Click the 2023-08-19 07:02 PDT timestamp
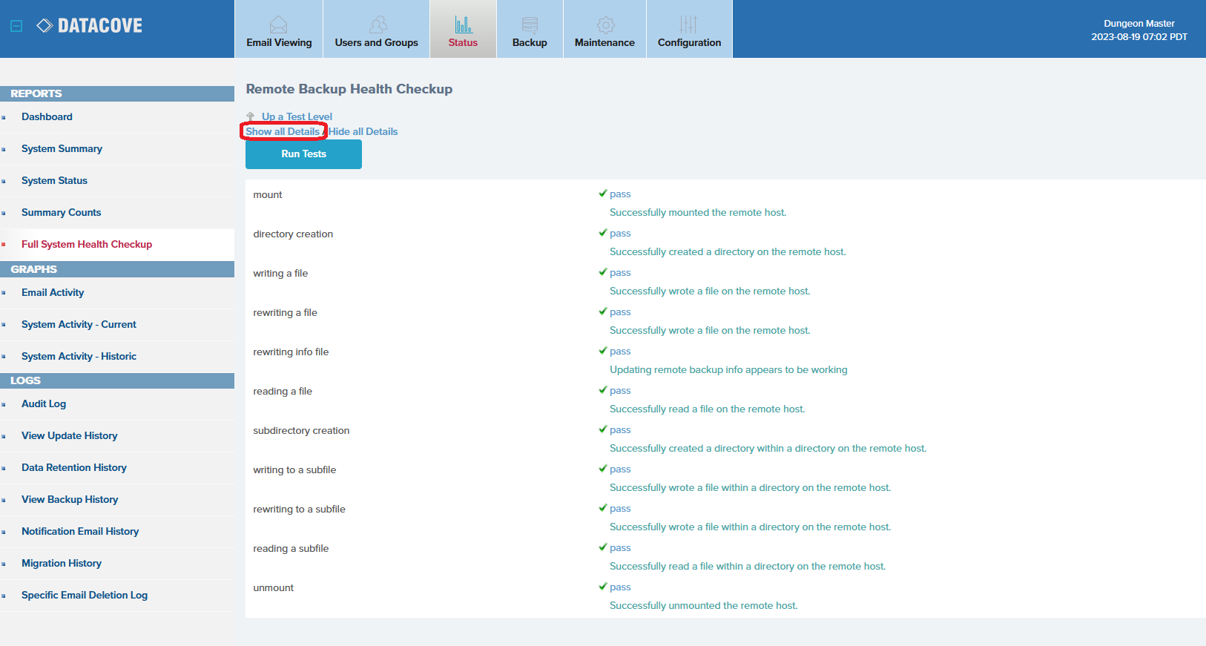This screenshot has width=1206, height=646. tap(1139, 37)
